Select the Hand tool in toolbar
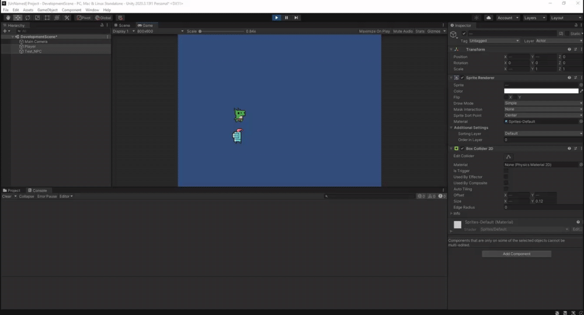This screenshot has height=315, width=584. (8, 17)
